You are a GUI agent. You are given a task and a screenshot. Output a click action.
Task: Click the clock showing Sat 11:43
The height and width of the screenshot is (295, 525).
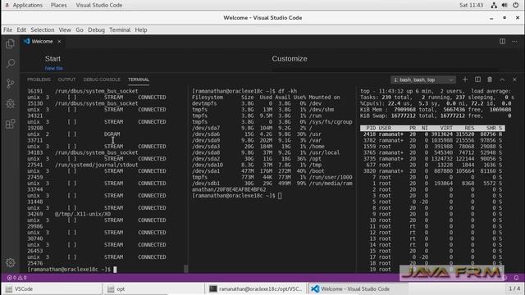pos(471,5)
